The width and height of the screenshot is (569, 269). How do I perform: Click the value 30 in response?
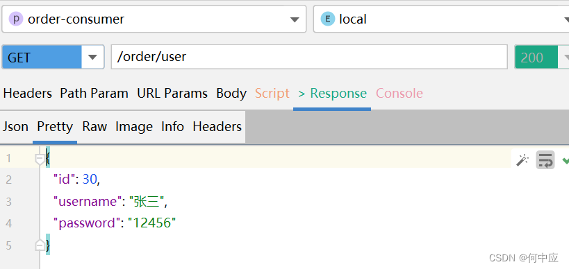pos(90,179)
